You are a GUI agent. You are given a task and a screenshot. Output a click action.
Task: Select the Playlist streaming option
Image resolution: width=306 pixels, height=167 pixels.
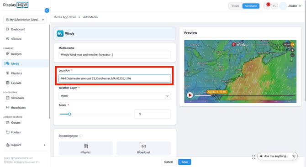86,149
